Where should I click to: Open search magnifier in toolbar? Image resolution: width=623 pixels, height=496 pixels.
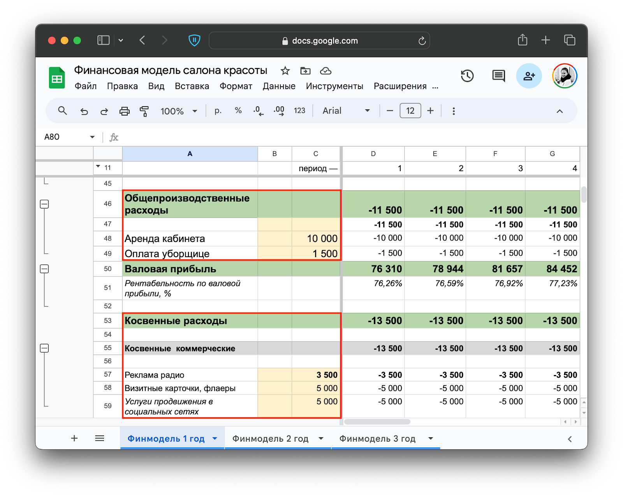[62, 111]
